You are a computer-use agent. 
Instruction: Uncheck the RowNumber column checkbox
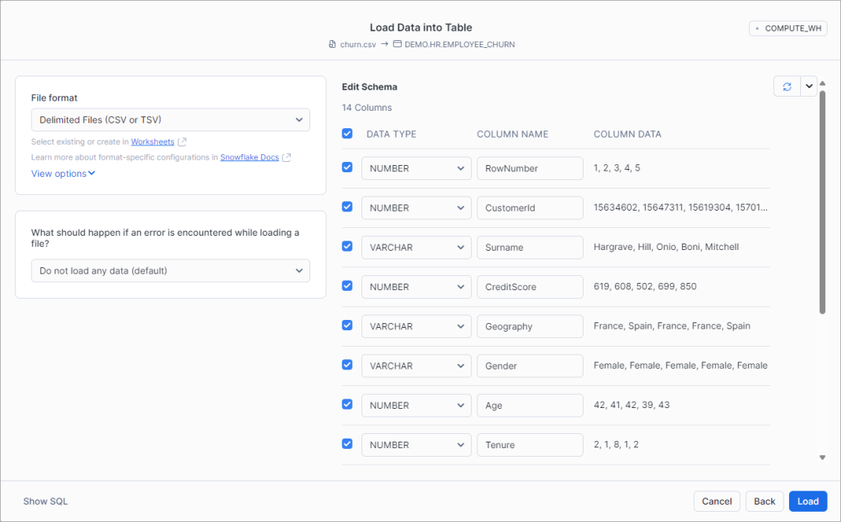[x=347, y=167]
